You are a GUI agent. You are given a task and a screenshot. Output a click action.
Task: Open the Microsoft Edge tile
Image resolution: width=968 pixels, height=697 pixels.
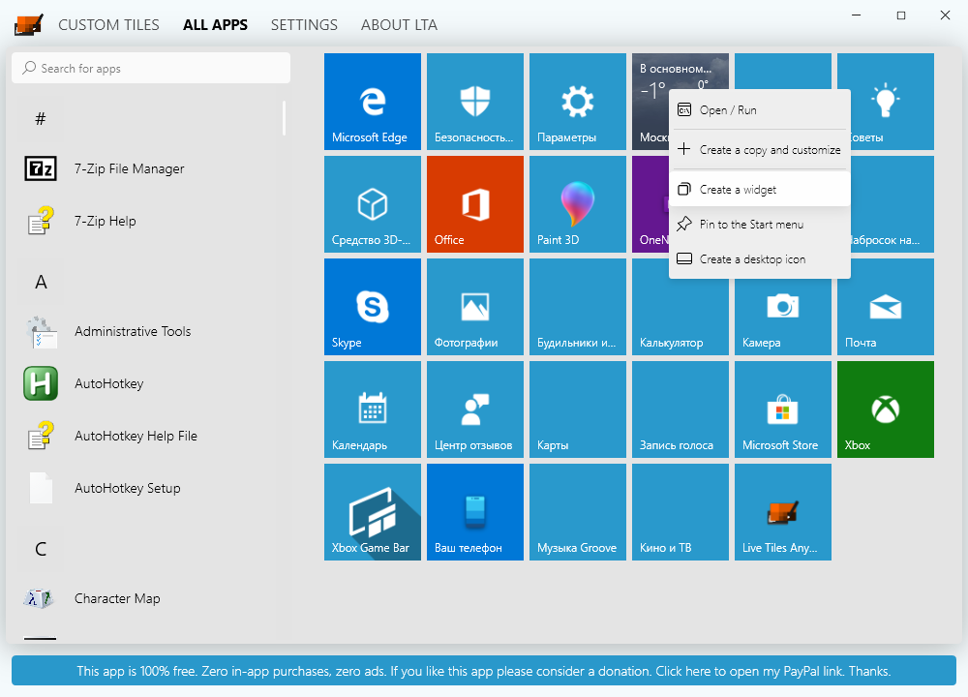click(x=373, y=102)
